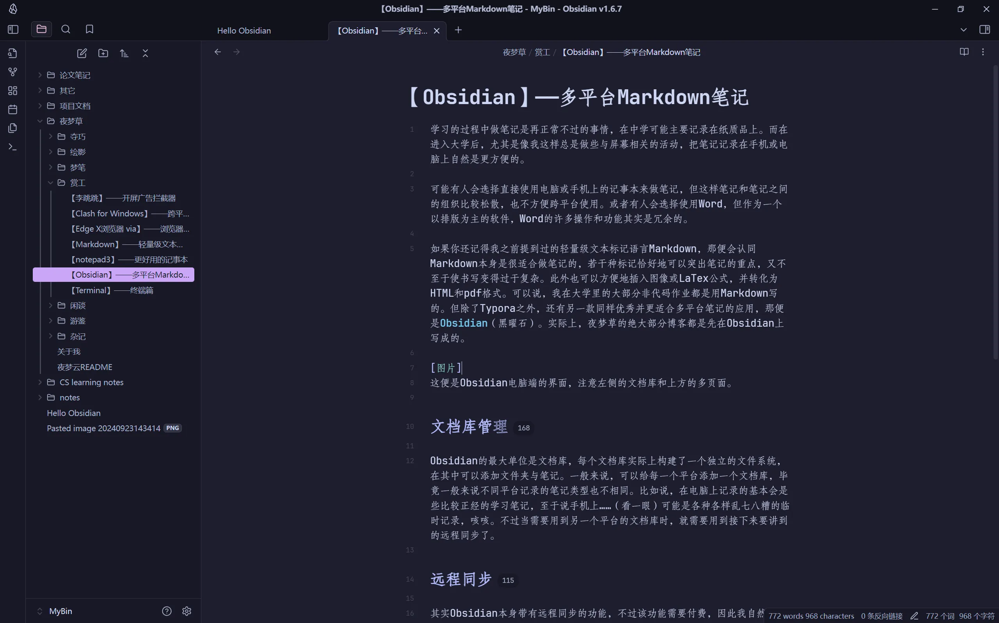The image size is (999, 623).
Task: Click the 文档库管理 heading
Action: click(x=469, y=427)
